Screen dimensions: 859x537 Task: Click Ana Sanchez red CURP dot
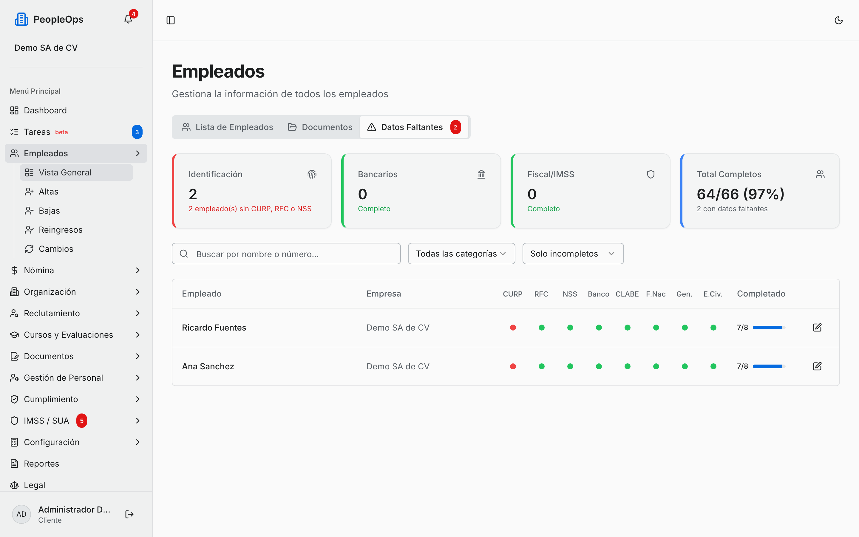pyautogui.click(x=513, y=366)
